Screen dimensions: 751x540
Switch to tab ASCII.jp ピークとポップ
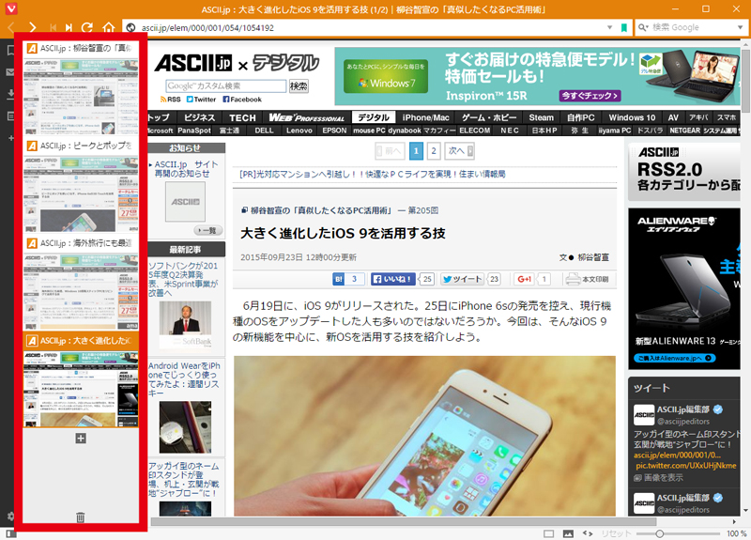[x=81, y=185]
